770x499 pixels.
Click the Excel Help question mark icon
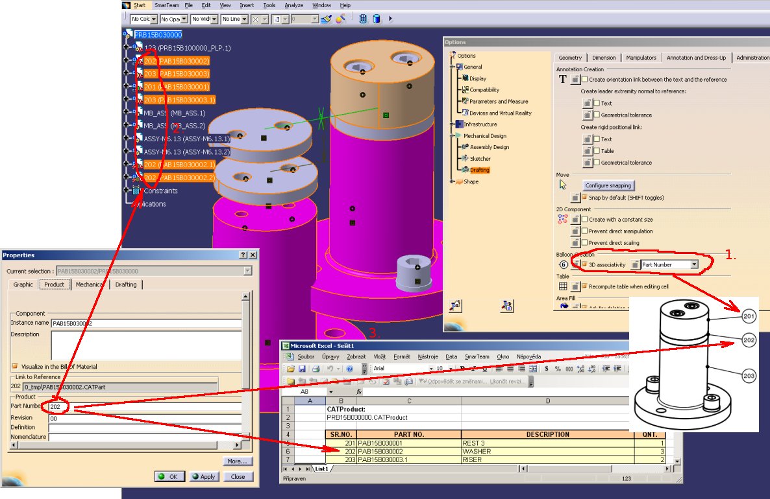coord(350,369)
